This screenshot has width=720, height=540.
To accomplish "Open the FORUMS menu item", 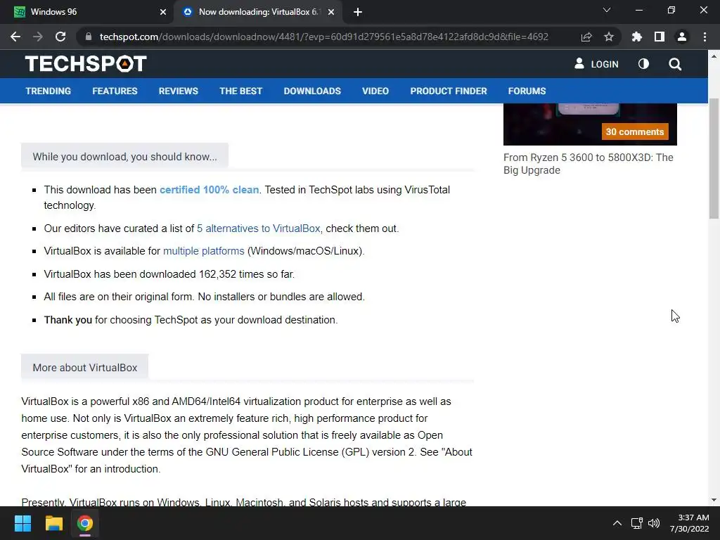I will pyautogui.click(x=527, y=91).
